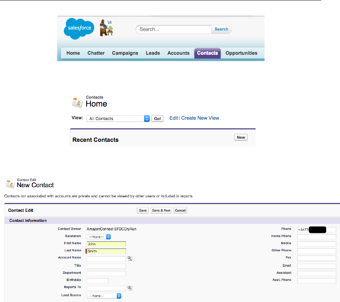Expand the Lead Source dropdown
Screen dimensions: 340x302
pos(104,296)
